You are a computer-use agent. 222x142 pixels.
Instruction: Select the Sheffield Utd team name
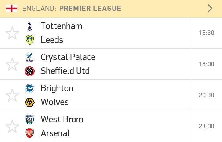(x=65, y=71)
